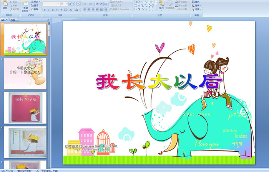
Task: Click the Bullets list icon
Action: [85, 3]
